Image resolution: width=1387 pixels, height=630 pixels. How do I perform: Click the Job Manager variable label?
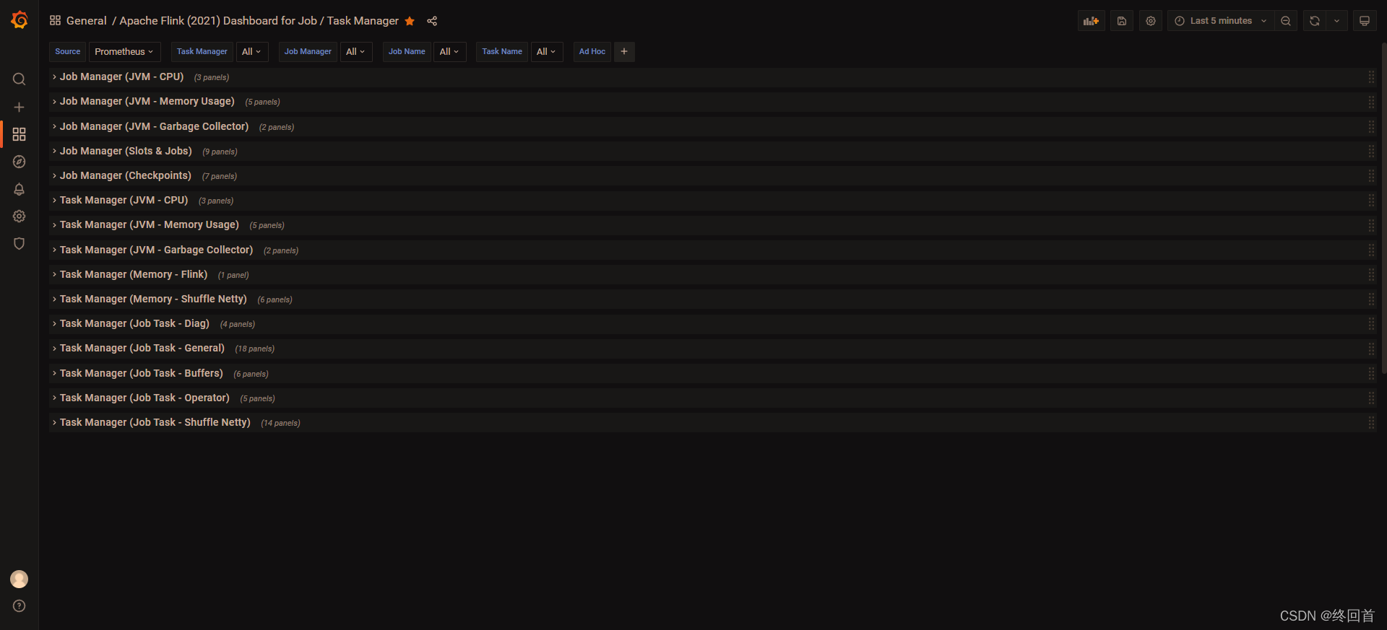click(308, 52)
